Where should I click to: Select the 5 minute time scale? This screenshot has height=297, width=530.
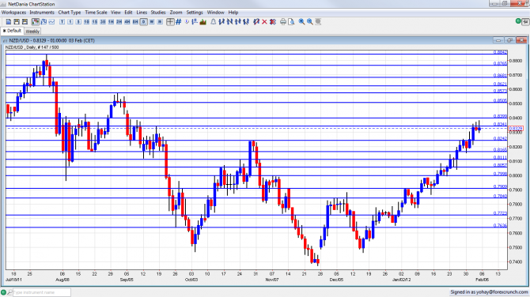coord(78,21)
